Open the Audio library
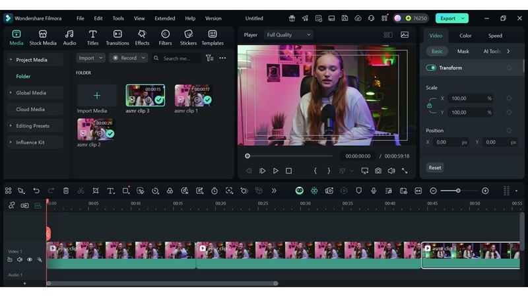 coord(69,38)
